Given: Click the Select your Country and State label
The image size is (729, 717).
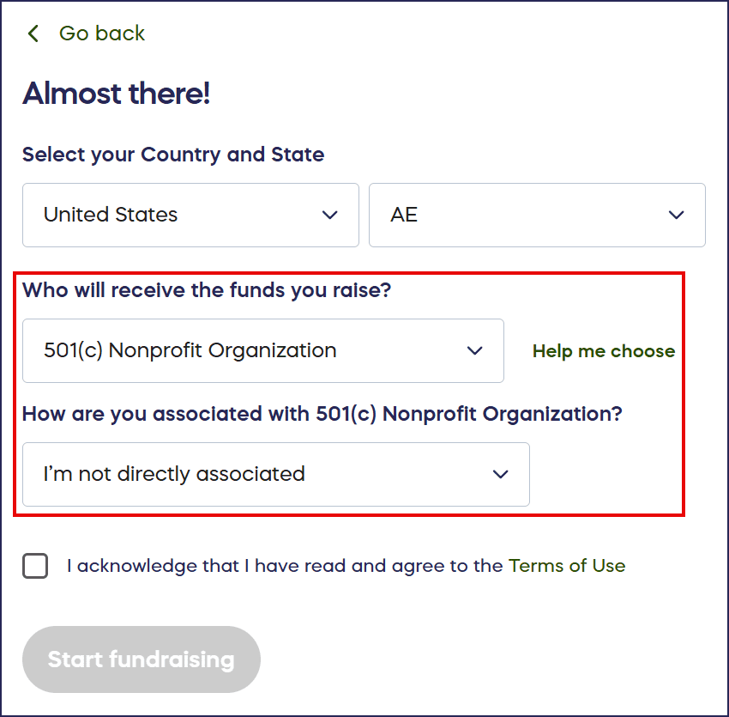Looking at the screenshot, I should (x=173, y=155).
